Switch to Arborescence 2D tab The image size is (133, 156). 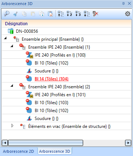point(18,151)
